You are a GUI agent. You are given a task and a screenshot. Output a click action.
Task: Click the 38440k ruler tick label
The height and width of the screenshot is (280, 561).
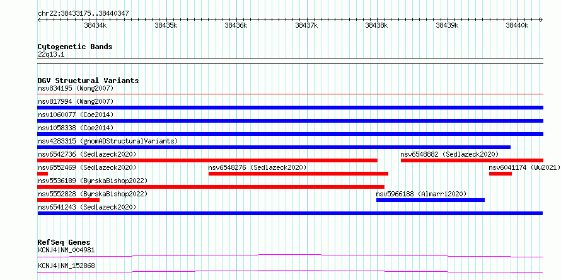518,25
